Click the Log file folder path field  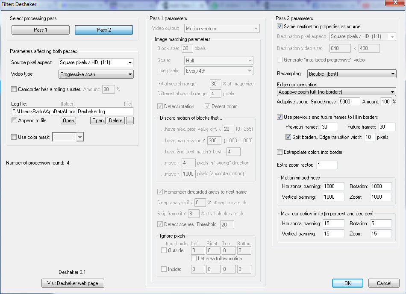point(44,112)
